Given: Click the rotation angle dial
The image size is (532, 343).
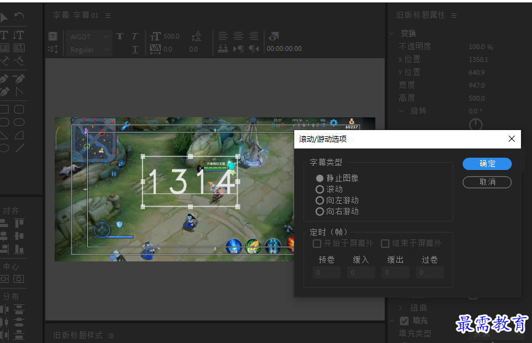Looking at the screenshot, I should [475, 125].
